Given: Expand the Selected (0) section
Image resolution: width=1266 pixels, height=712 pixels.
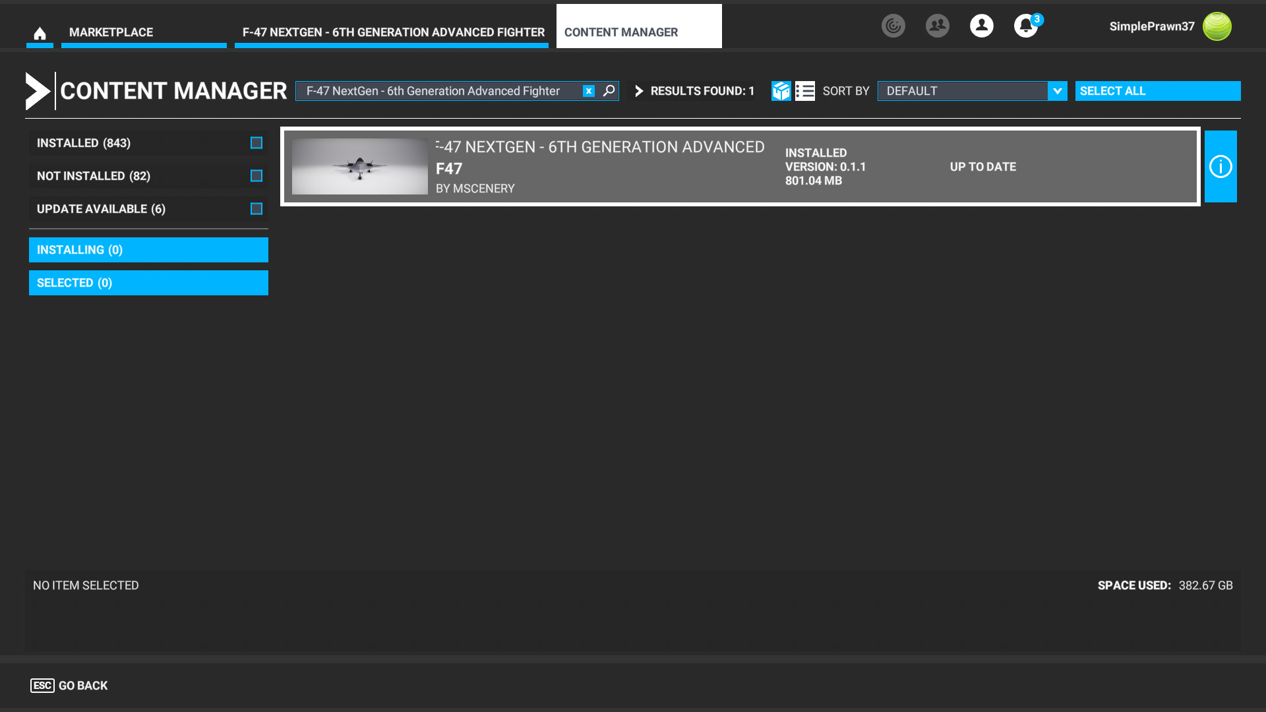Looking at the screenshot, I should [148, 283].
